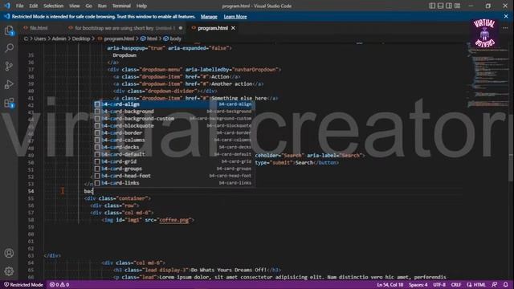The image size is (514, 289).
Task: Select b4-card-grid suggestion
Action: coord(173,161)
